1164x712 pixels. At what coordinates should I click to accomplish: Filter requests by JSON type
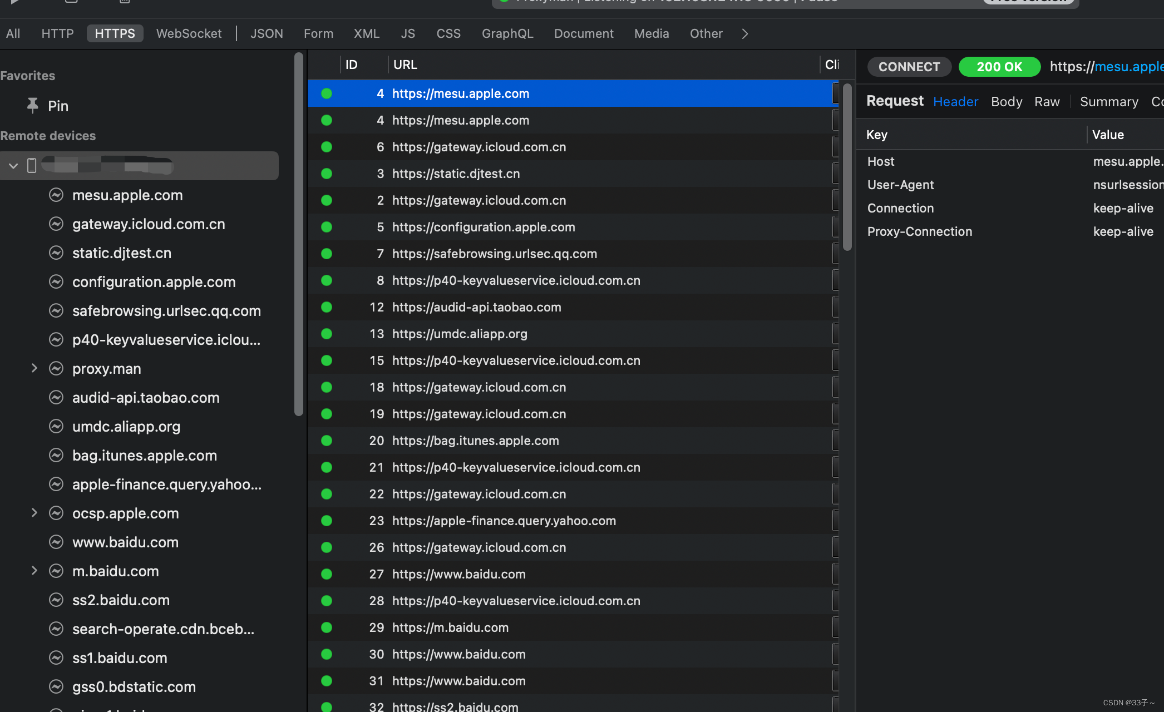(x=267, y=34)
